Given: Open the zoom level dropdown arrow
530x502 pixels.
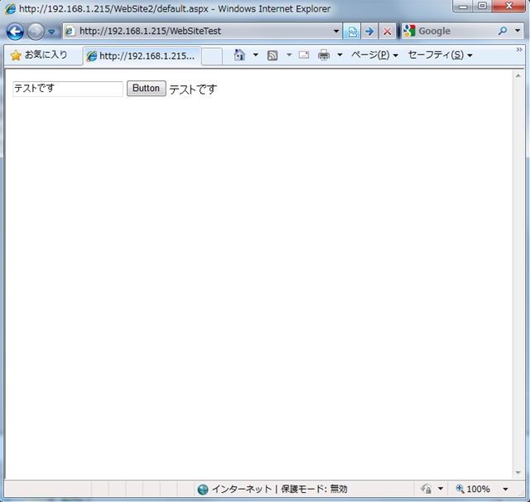Looking at the screenshot, I should 505,489.
